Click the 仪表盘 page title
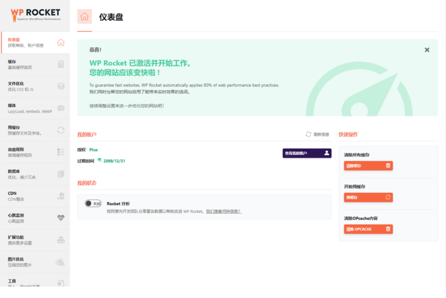The width and height of the screenshot is (446, 298). [x=111, y=17]
